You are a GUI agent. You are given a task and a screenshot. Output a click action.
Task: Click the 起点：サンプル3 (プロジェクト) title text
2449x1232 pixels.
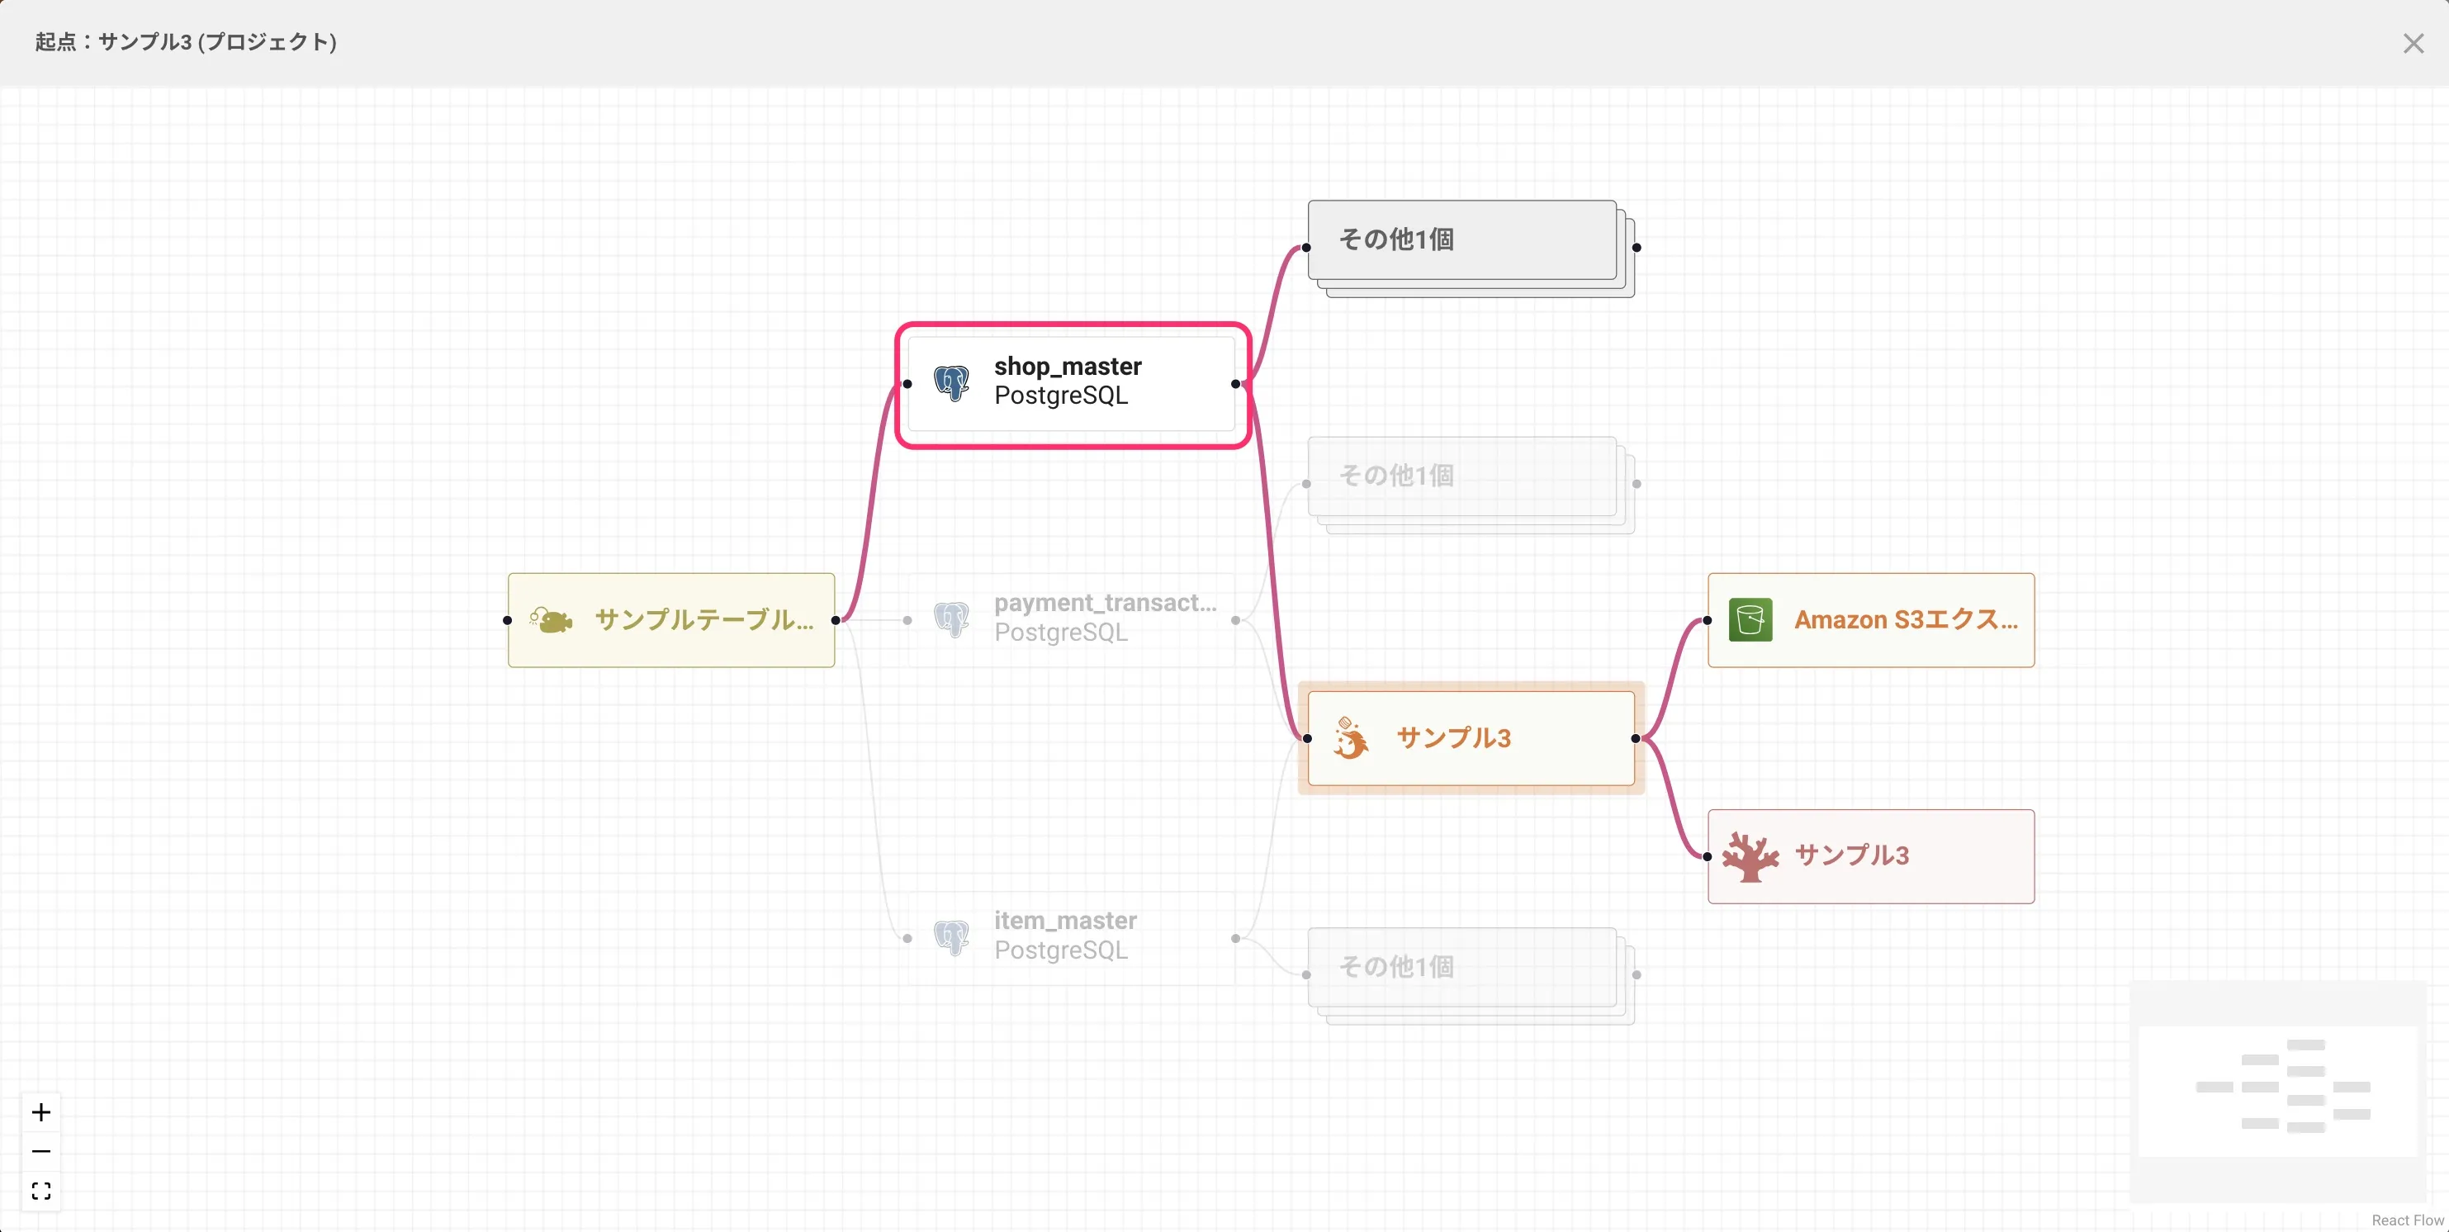[x=187, y=42]
